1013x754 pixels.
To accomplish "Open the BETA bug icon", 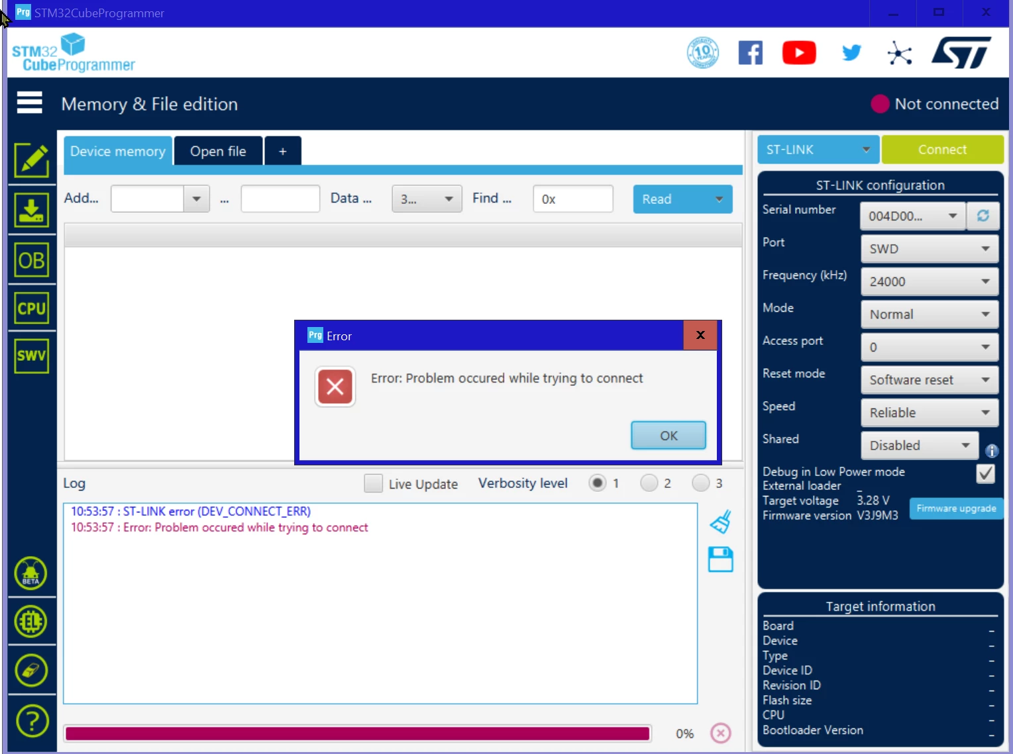I will (x=31, y=573).
